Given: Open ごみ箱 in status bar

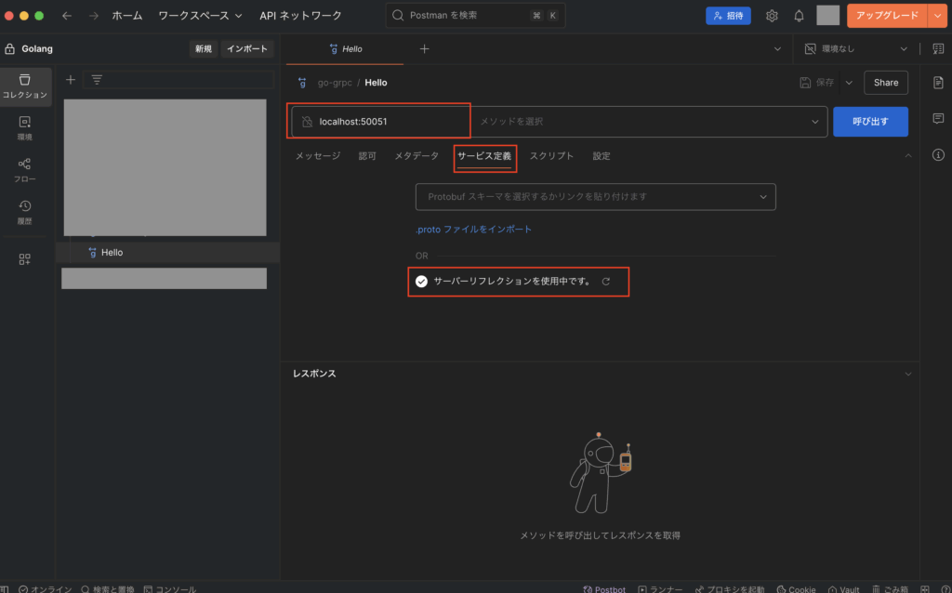Looking at the screenshot, I should [890, 588].
